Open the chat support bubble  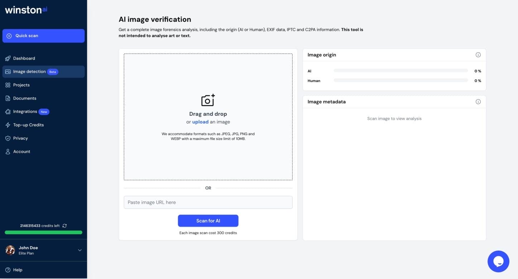[x=498, y=261]
